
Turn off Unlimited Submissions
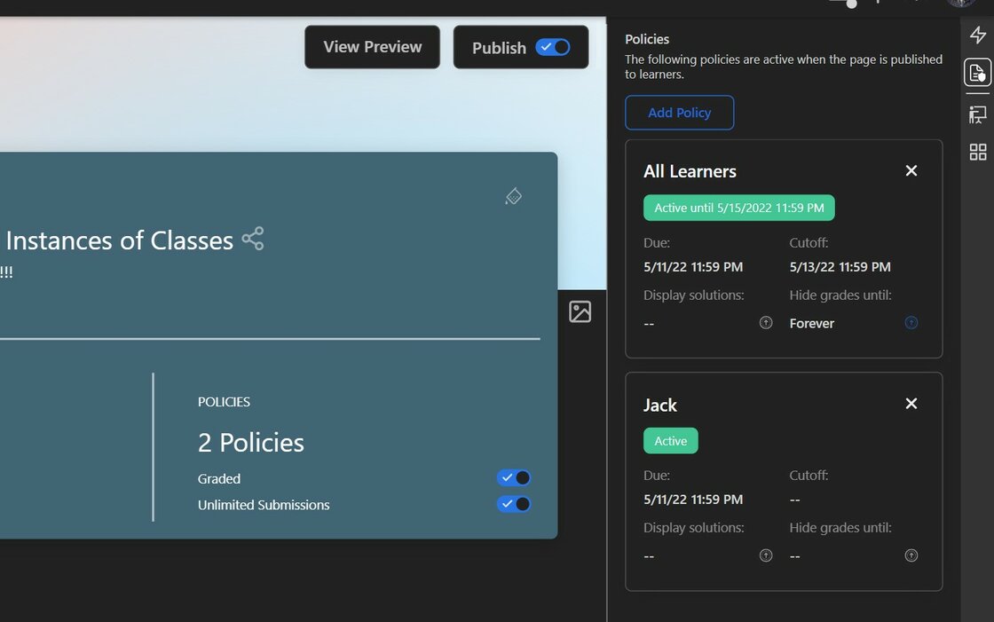point(513,503)
